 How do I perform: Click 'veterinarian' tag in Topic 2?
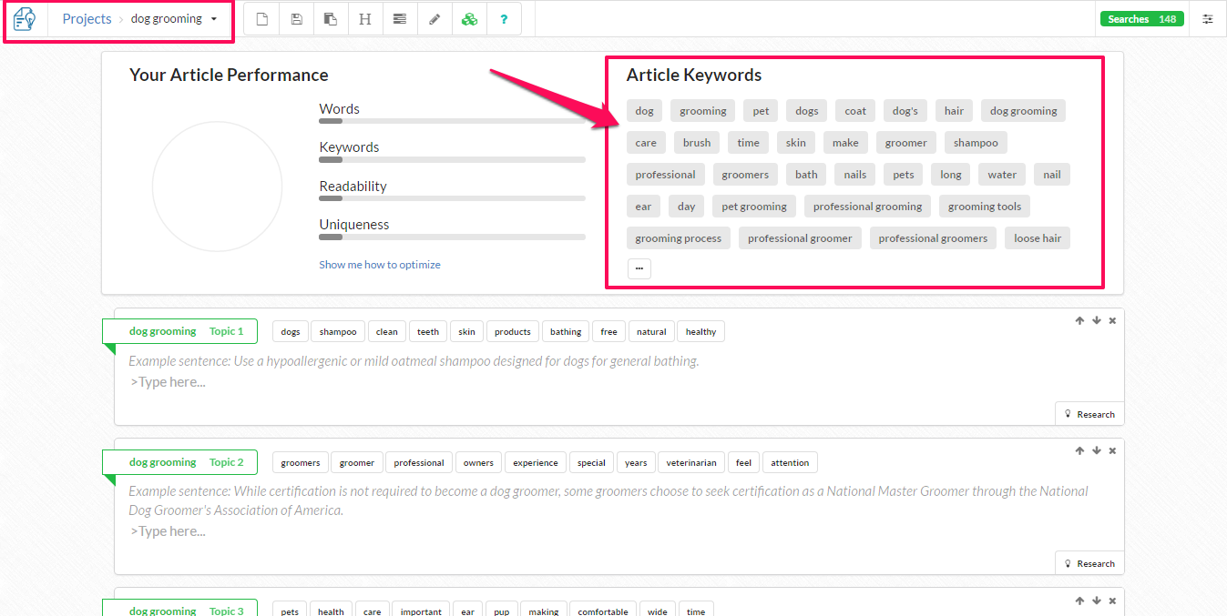(x=691, y=463)
